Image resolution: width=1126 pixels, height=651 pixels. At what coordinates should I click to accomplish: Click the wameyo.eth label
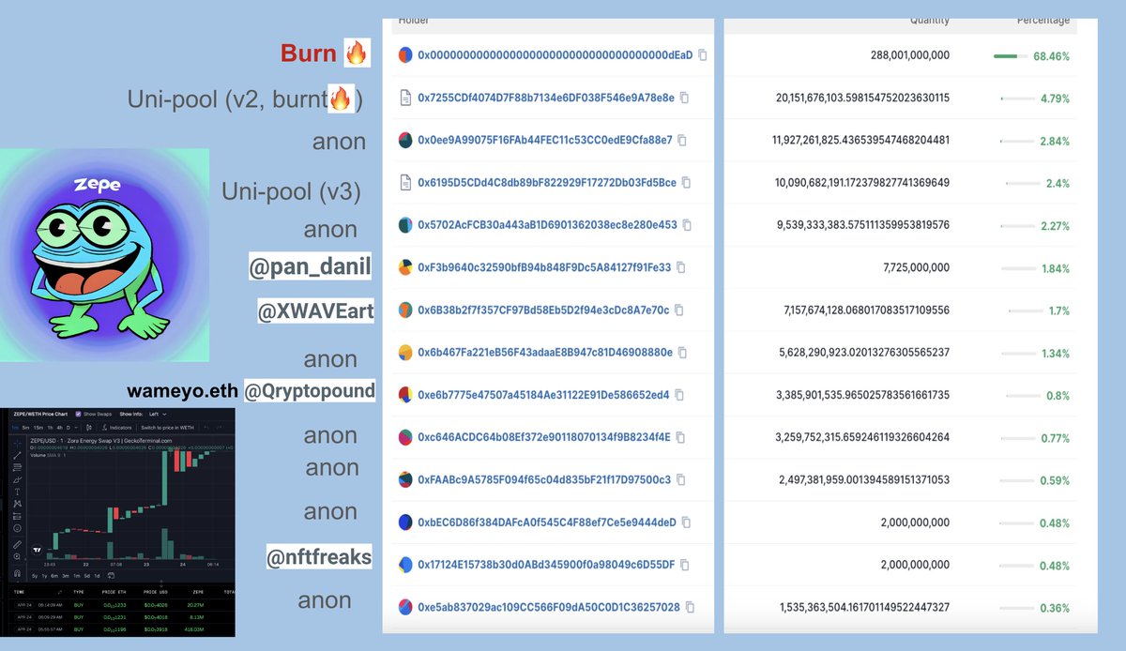point(183,390)
